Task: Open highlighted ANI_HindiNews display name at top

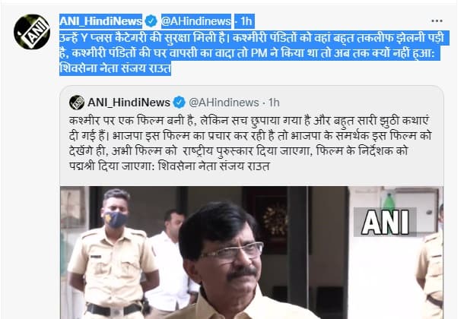Action: point(100,21)
